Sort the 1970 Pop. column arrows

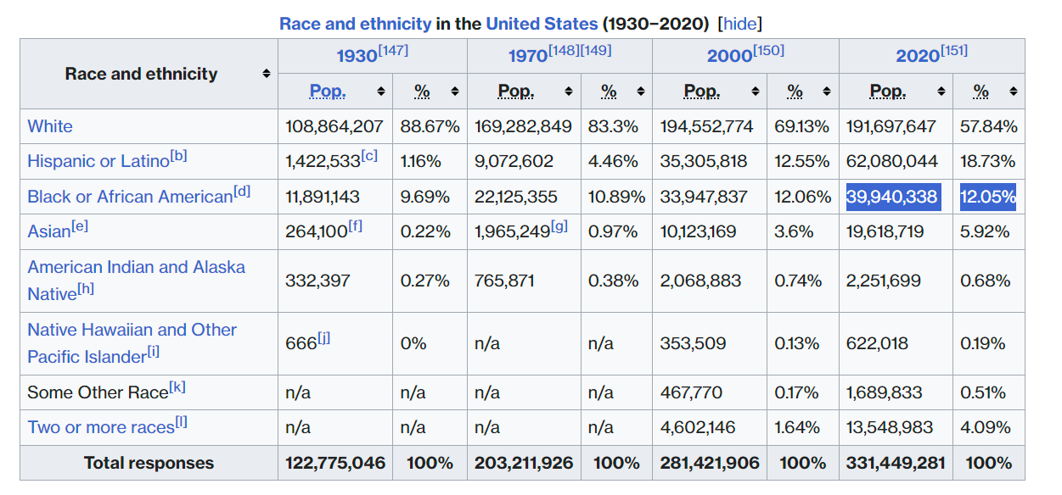pyautogui.click(x=567, y=91)
